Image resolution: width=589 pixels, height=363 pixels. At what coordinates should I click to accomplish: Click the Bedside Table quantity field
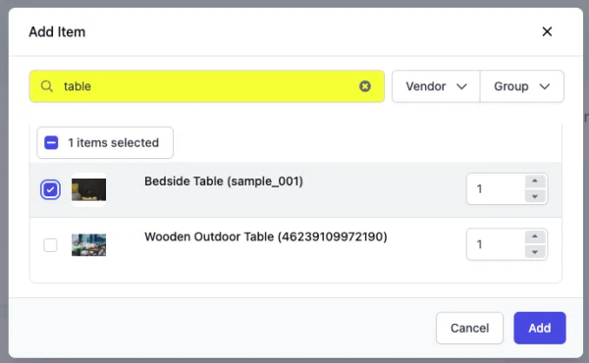point(496,188)
